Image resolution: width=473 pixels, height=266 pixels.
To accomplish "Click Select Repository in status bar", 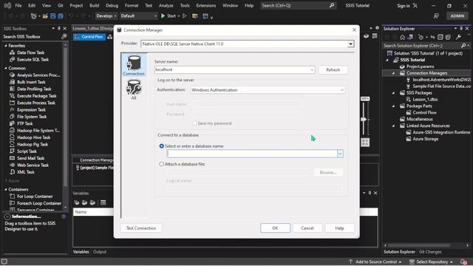I will tap(432, 262).
